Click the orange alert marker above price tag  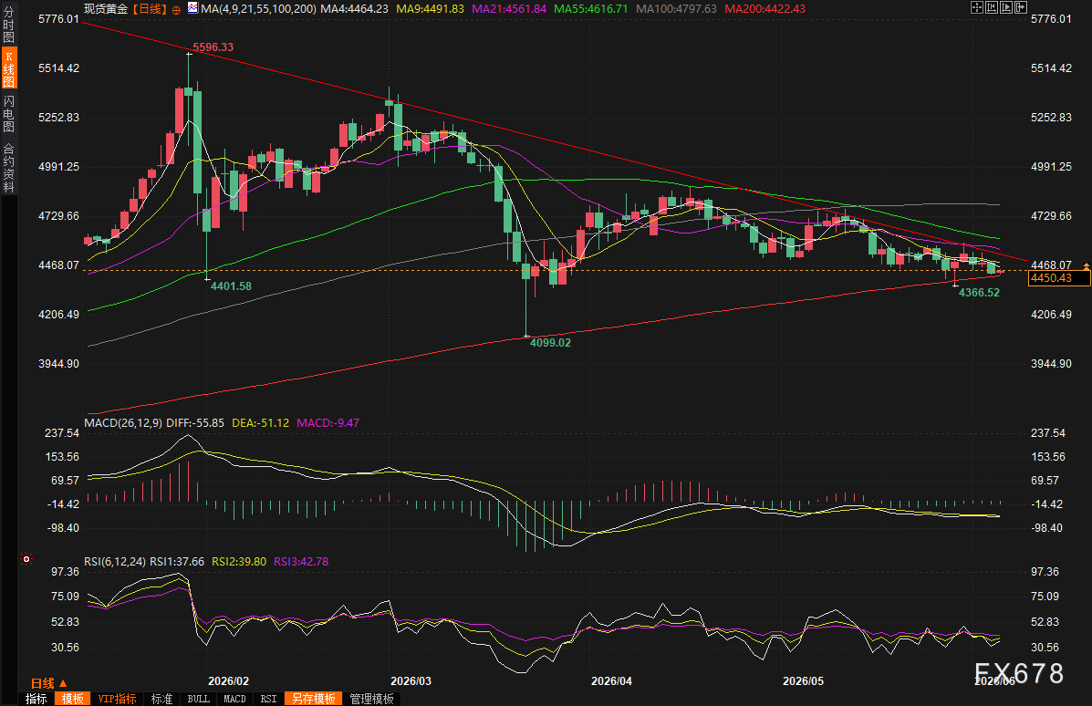(1087, 266)
